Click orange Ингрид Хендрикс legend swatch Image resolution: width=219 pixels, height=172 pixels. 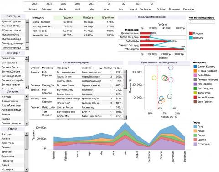pyautogui.click(x=195, y=71)
